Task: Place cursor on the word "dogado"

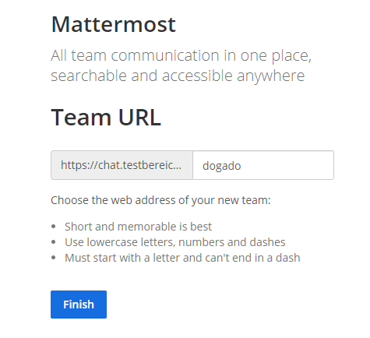Action: pos(222,166)
